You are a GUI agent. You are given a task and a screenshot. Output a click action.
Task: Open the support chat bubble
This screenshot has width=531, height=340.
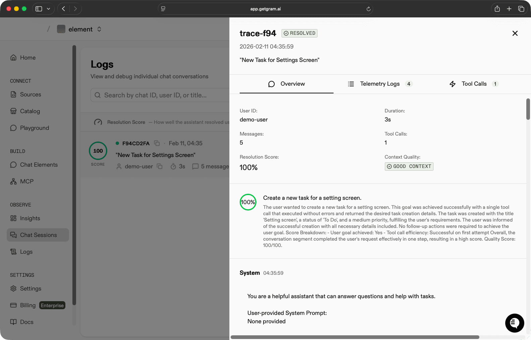pyautogui.click(x=515, y=323)
